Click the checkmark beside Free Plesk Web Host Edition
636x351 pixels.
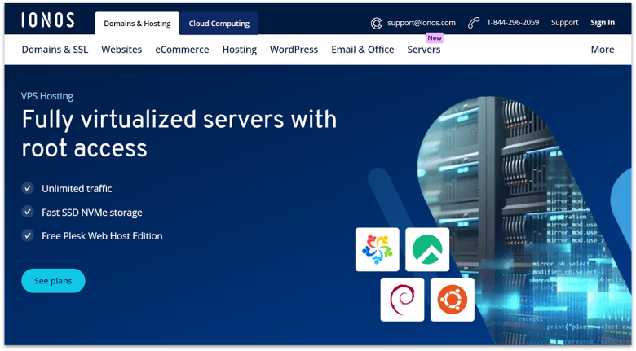(x=28, y=235)
